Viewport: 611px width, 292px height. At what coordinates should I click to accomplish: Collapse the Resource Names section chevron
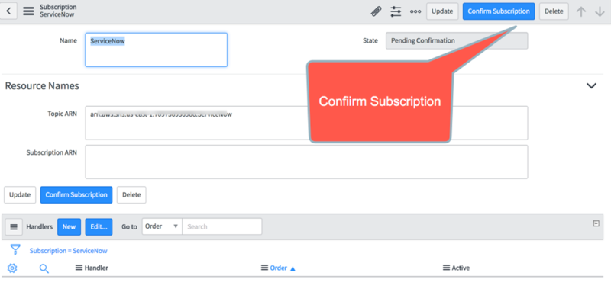(x=591, y=85)
